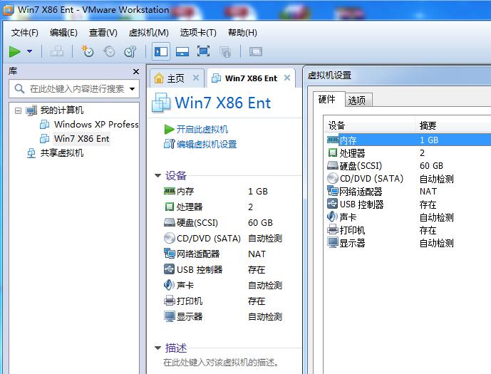Click 编辑虚拟机设置 link

click(x=206, y=144)
